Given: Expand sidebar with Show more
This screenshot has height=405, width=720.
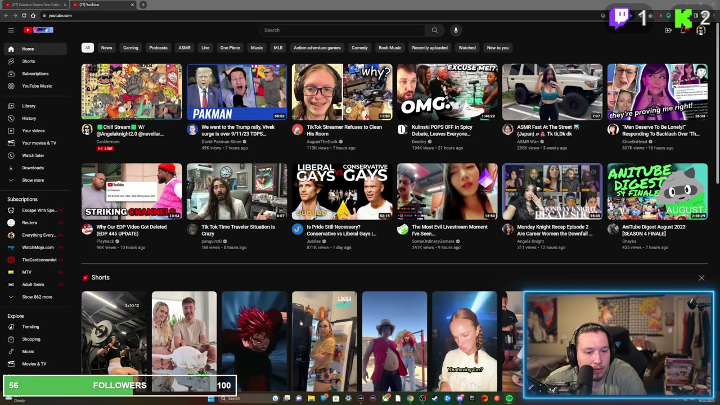Looking at the screenshot, I should coord(35,180).
